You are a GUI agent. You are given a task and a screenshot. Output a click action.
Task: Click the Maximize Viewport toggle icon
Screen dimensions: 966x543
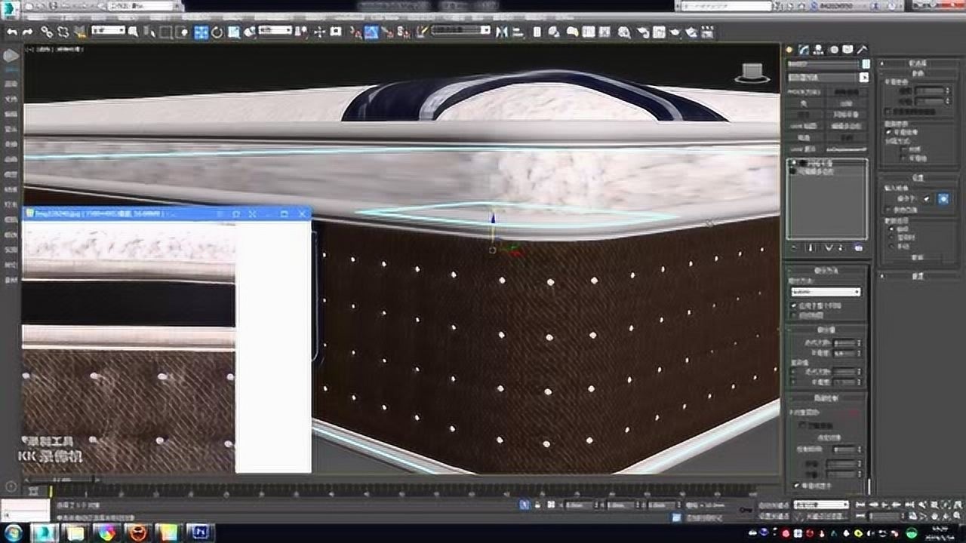[x=957, y=517]
